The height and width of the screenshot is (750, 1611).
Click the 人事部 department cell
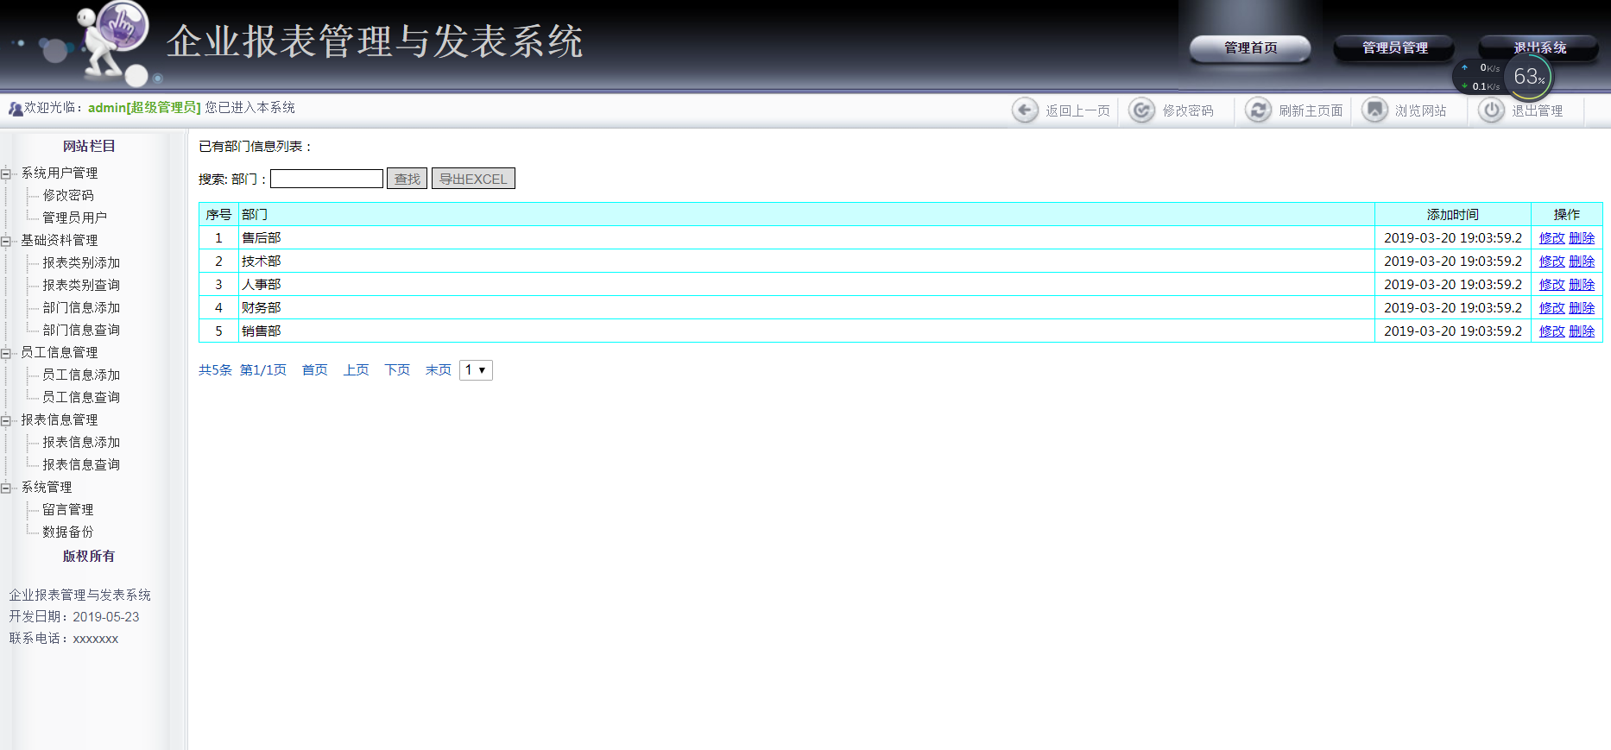[x=806, y=285]
